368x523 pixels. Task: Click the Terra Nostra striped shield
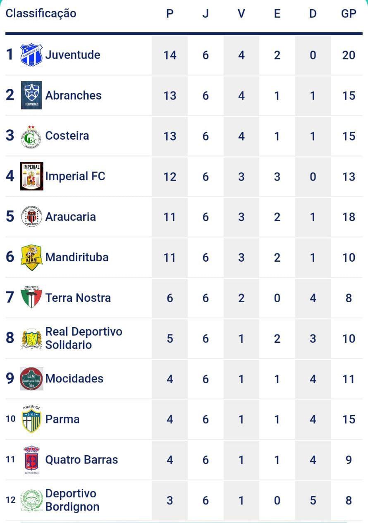click(x=31, y=297)
